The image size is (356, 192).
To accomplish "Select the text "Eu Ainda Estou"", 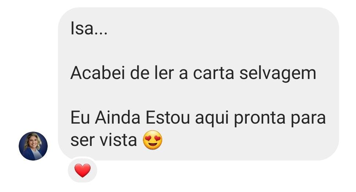I will click(130, 118).
